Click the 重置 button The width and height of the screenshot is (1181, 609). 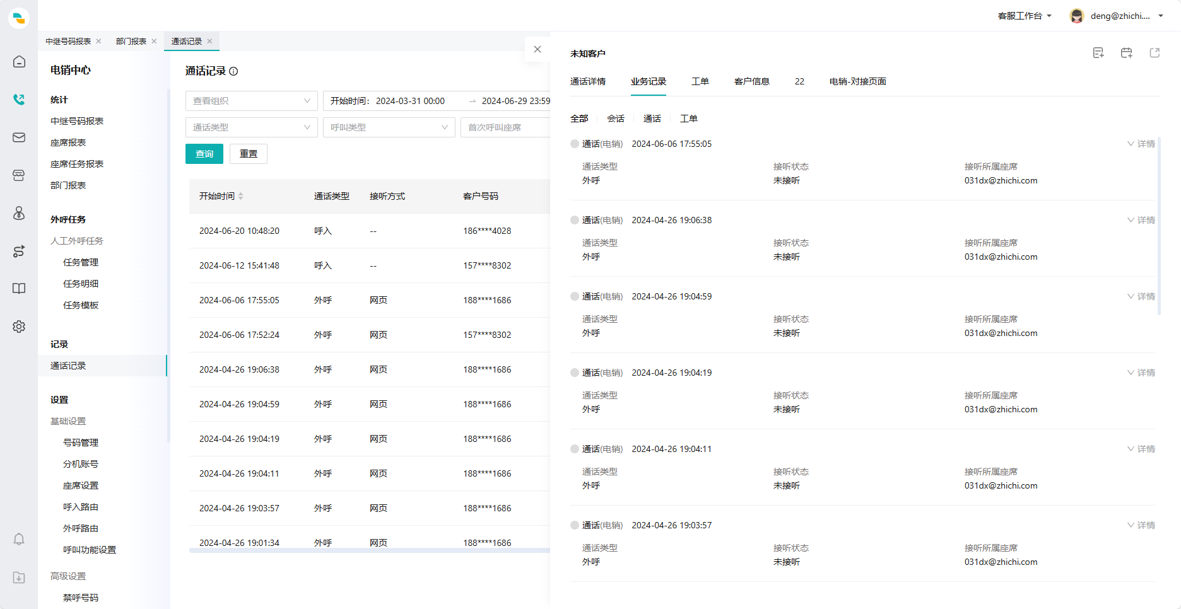(x=249, y=154)
